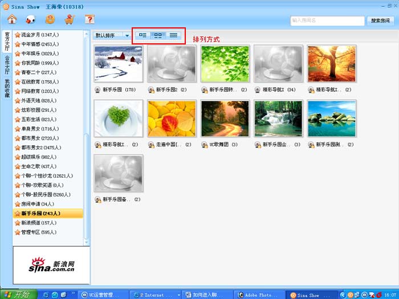
Task: Click category list scrollbar down arrow
Action: coord(86,242)
